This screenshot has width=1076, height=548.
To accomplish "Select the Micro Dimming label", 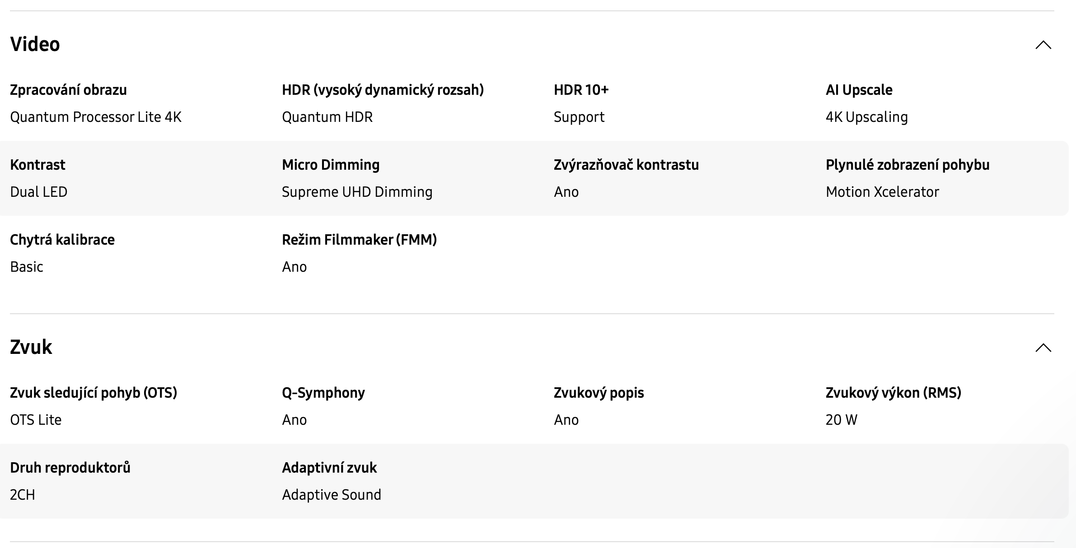I will (x=331, y=165).
